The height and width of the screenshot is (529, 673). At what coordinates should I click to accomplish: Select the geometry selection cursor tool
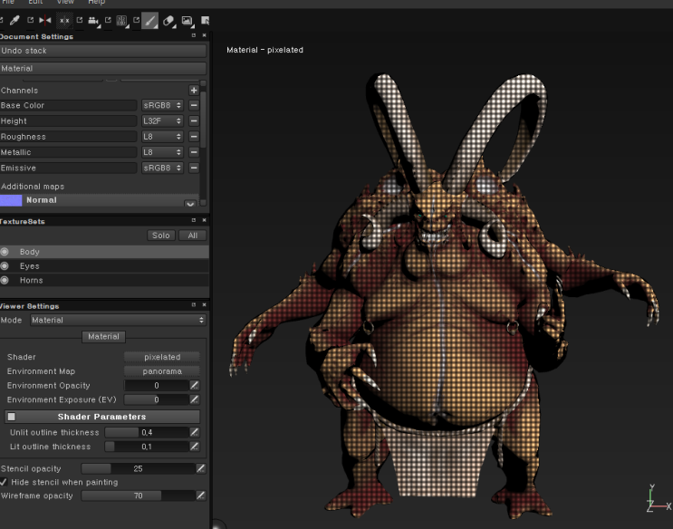pyautogui.click(x=206, y=20)
